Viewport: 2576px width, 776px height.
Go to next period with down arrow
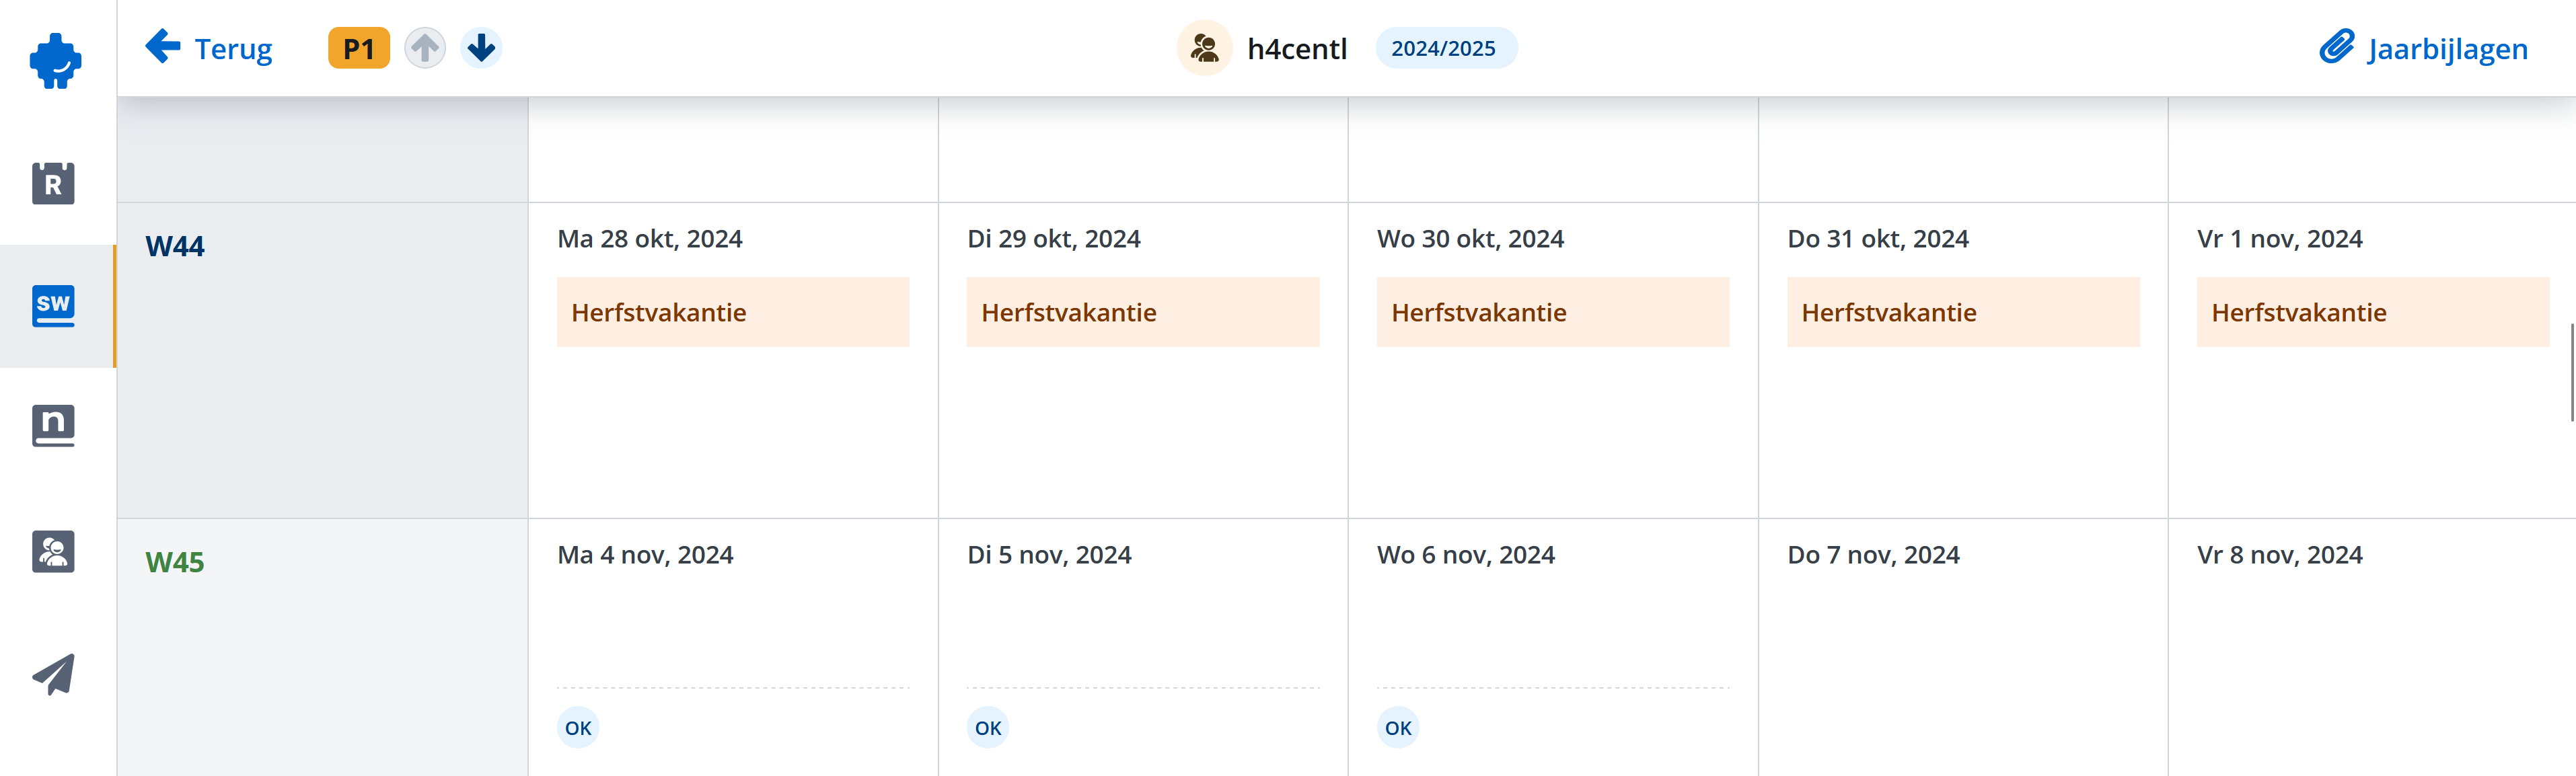pyautogui.click(x=481, y=48)
